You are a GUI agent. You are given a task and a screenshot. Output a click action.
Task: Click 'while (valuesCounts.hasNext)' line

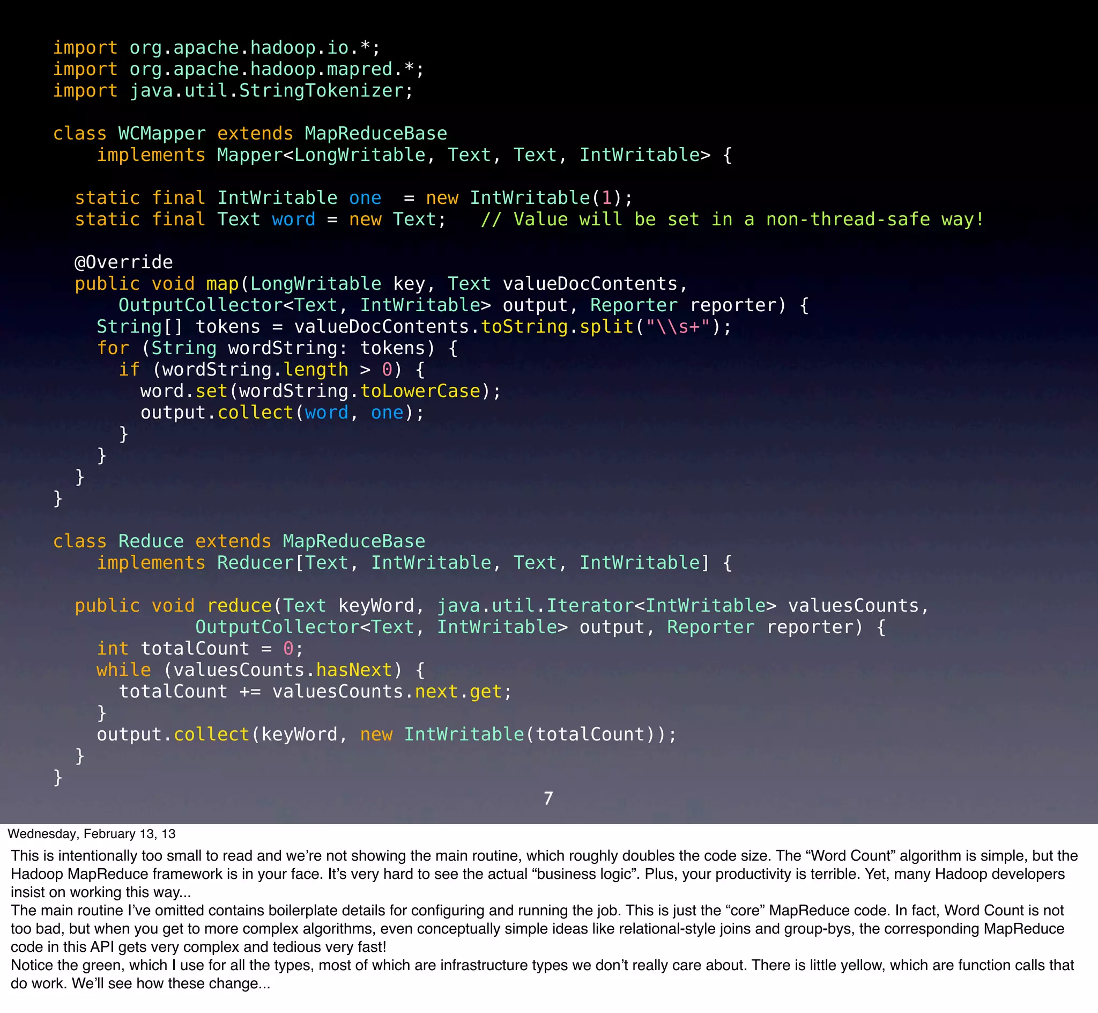[261, 670]
